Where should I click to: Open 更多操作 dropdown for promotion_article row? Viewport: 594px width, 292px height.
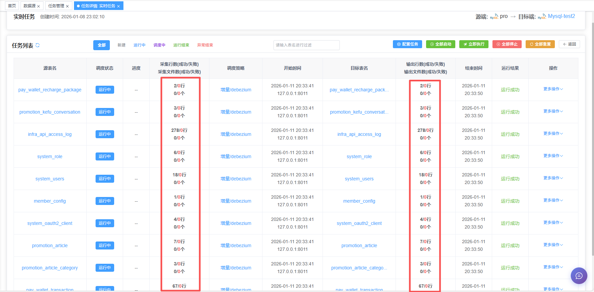pyautogui.click(x=553, y=245)
